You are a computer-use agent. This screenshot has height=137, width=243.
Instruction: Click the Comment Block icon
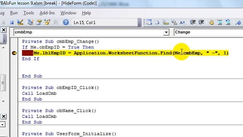pos(220,22)
